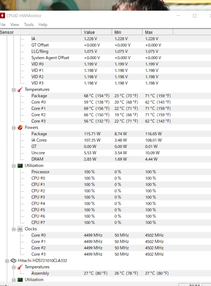The image size is (211, 286).
Task: Click the Clocks waveform icon
Action: tap(20, 229)
